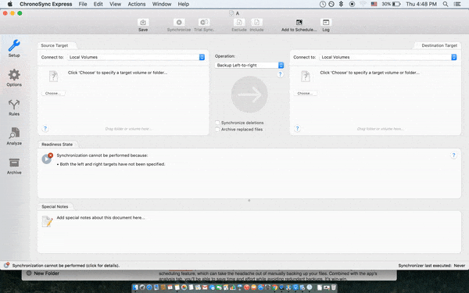The image size is (469, 293).
Task: Select the Setup wrench panel
Action: pyautogui.click(x=14, y=48)
